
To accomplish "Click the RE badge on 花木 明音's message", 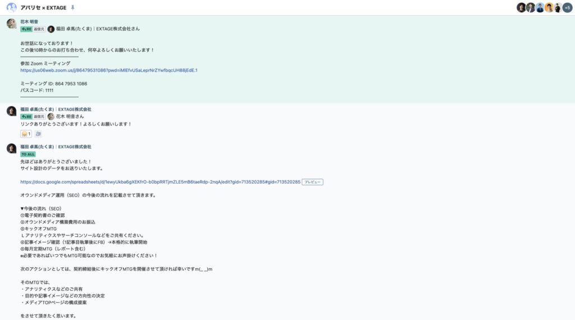I will pos(26,29).
